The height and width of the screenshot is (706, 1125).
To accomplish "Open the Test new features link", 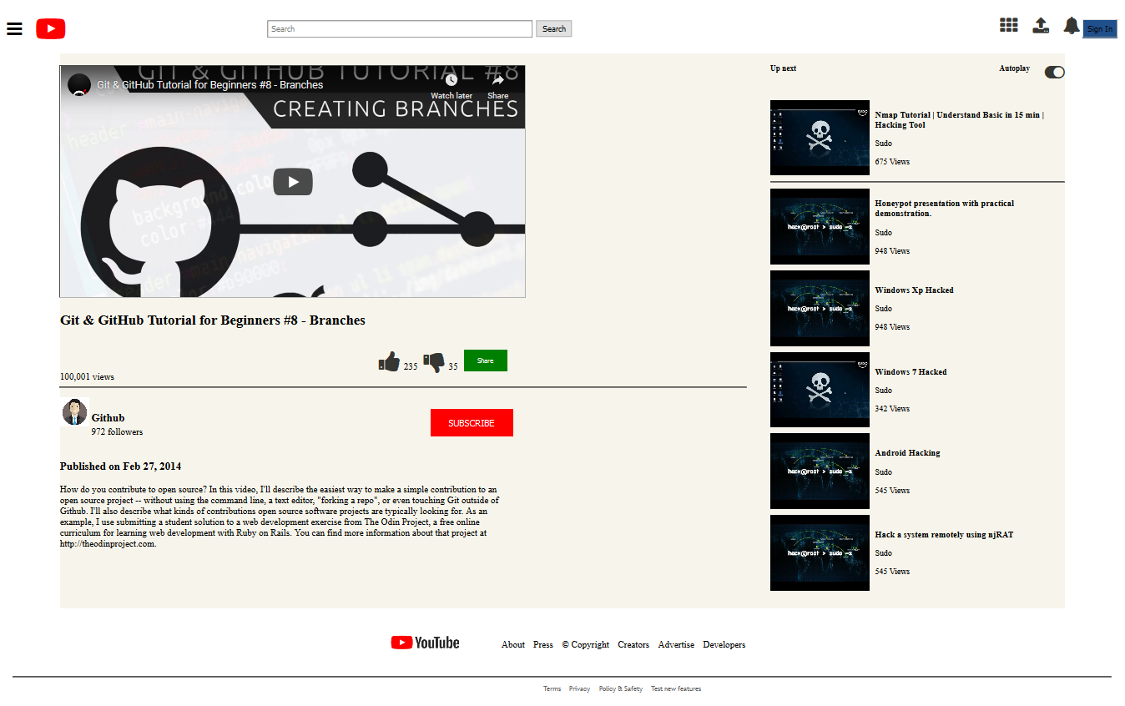I will click(x=676, y=688).
